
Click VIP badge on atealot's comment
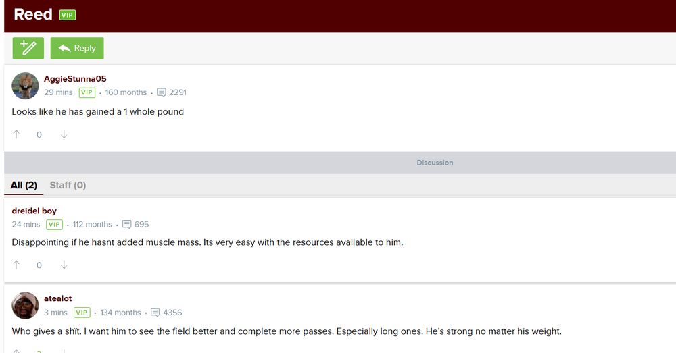click(x=82, y=313)
